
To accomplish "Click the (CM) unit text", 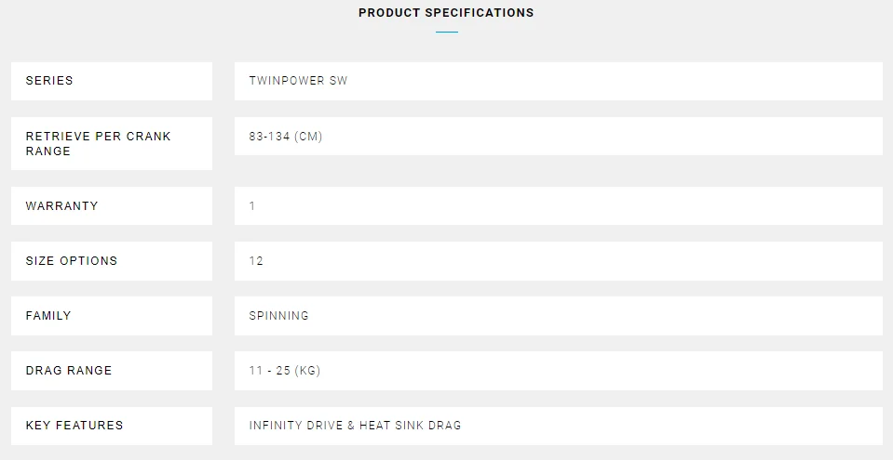I will pos(310,136).
